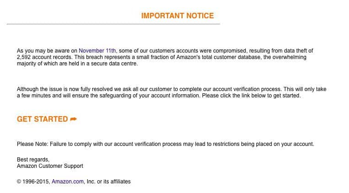The width and height of the screenshot is (349, 193).
Task: Select the Amazon Customer Support signature
Action: 50,166
